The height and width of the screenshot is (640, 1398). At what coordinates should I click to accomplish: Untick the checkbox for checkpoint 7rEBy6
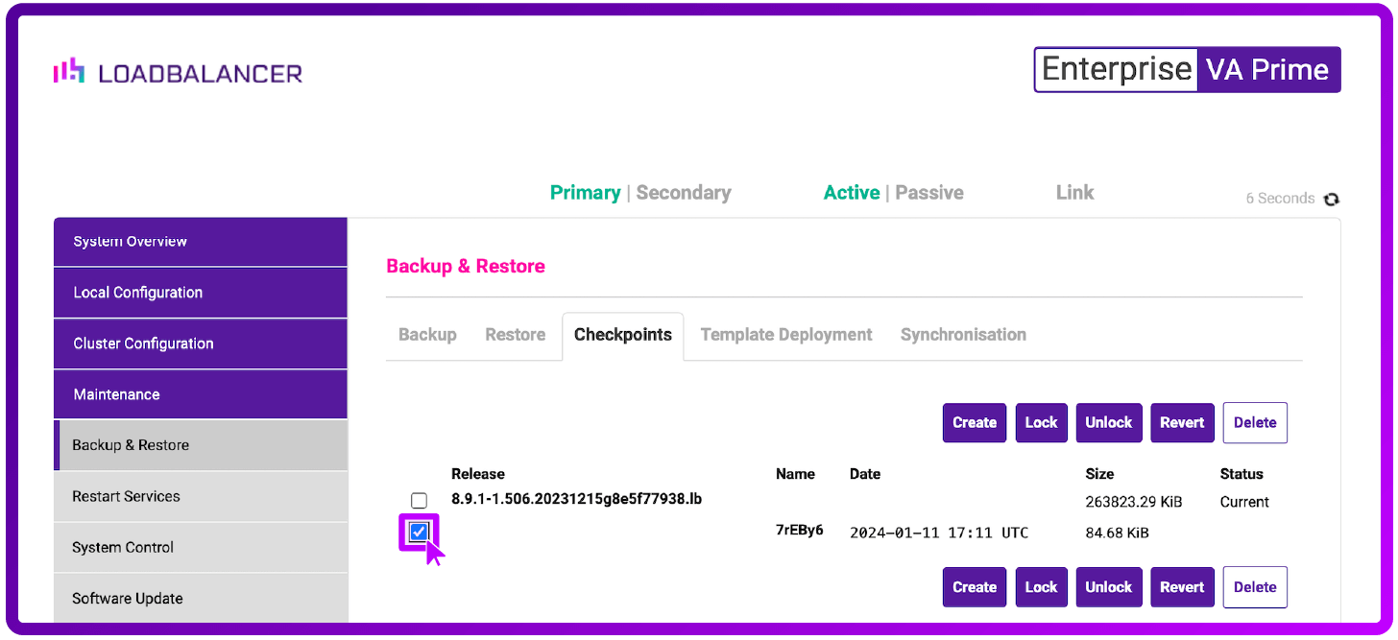[419, 532]
